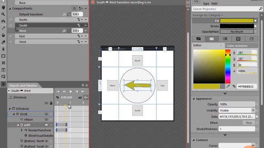The image size is (264, 148).
Task: Pick color with the color eyedropper
Action: (228, 86)
